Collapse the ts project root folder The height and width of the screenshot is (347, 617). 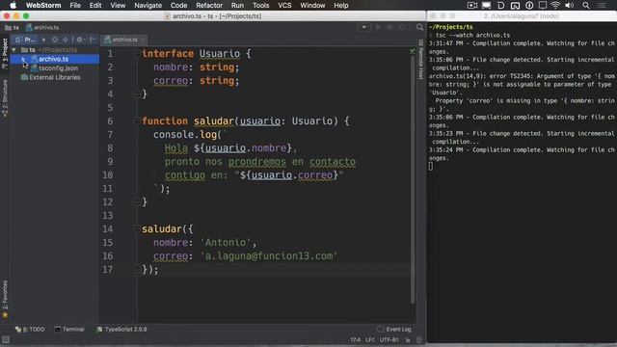[x=14, y=50]
